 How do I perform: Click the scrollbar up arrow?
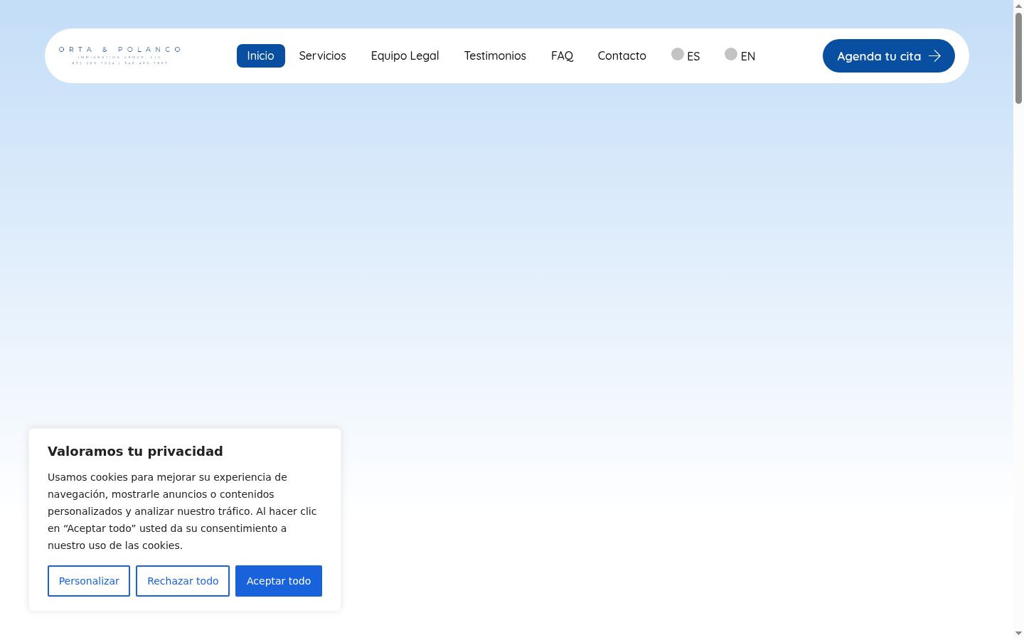(1018, 6)
